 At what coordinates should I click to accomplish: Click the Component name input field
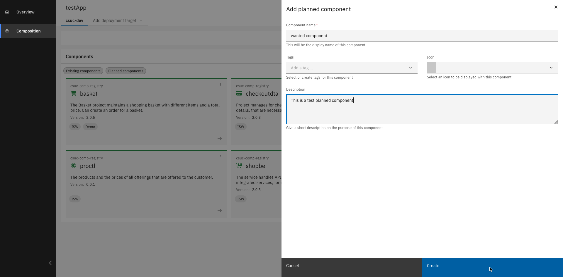pyautogui.click(x=422, y=35)
